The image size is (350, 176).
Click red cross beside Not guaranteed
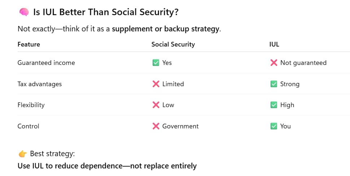[x=274, y=63]
